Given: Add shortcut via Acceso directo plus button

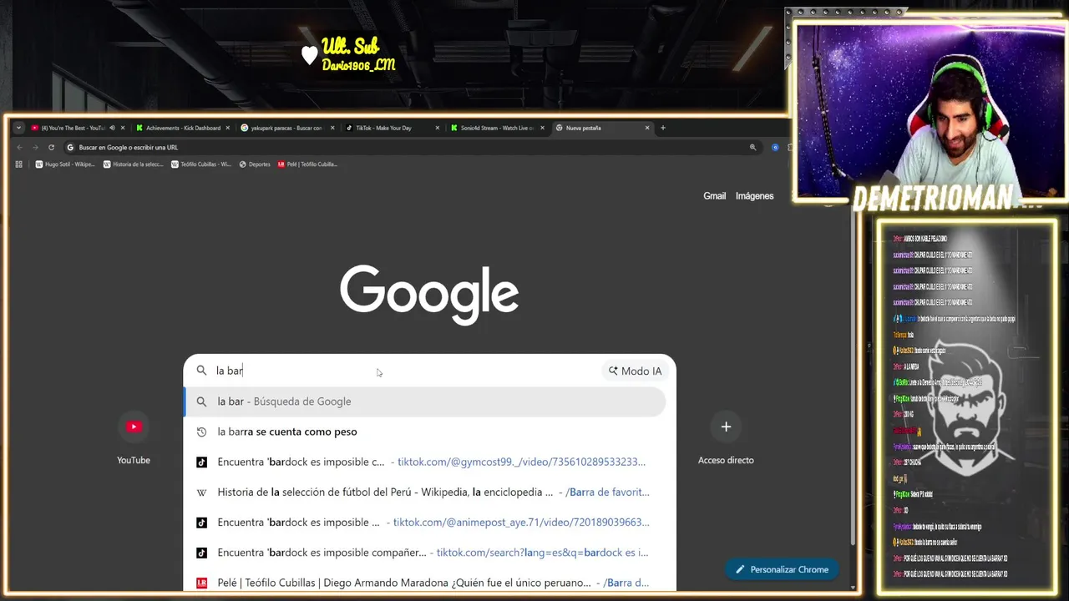Looking at the screenshot, I should click(x=726, y=427).
